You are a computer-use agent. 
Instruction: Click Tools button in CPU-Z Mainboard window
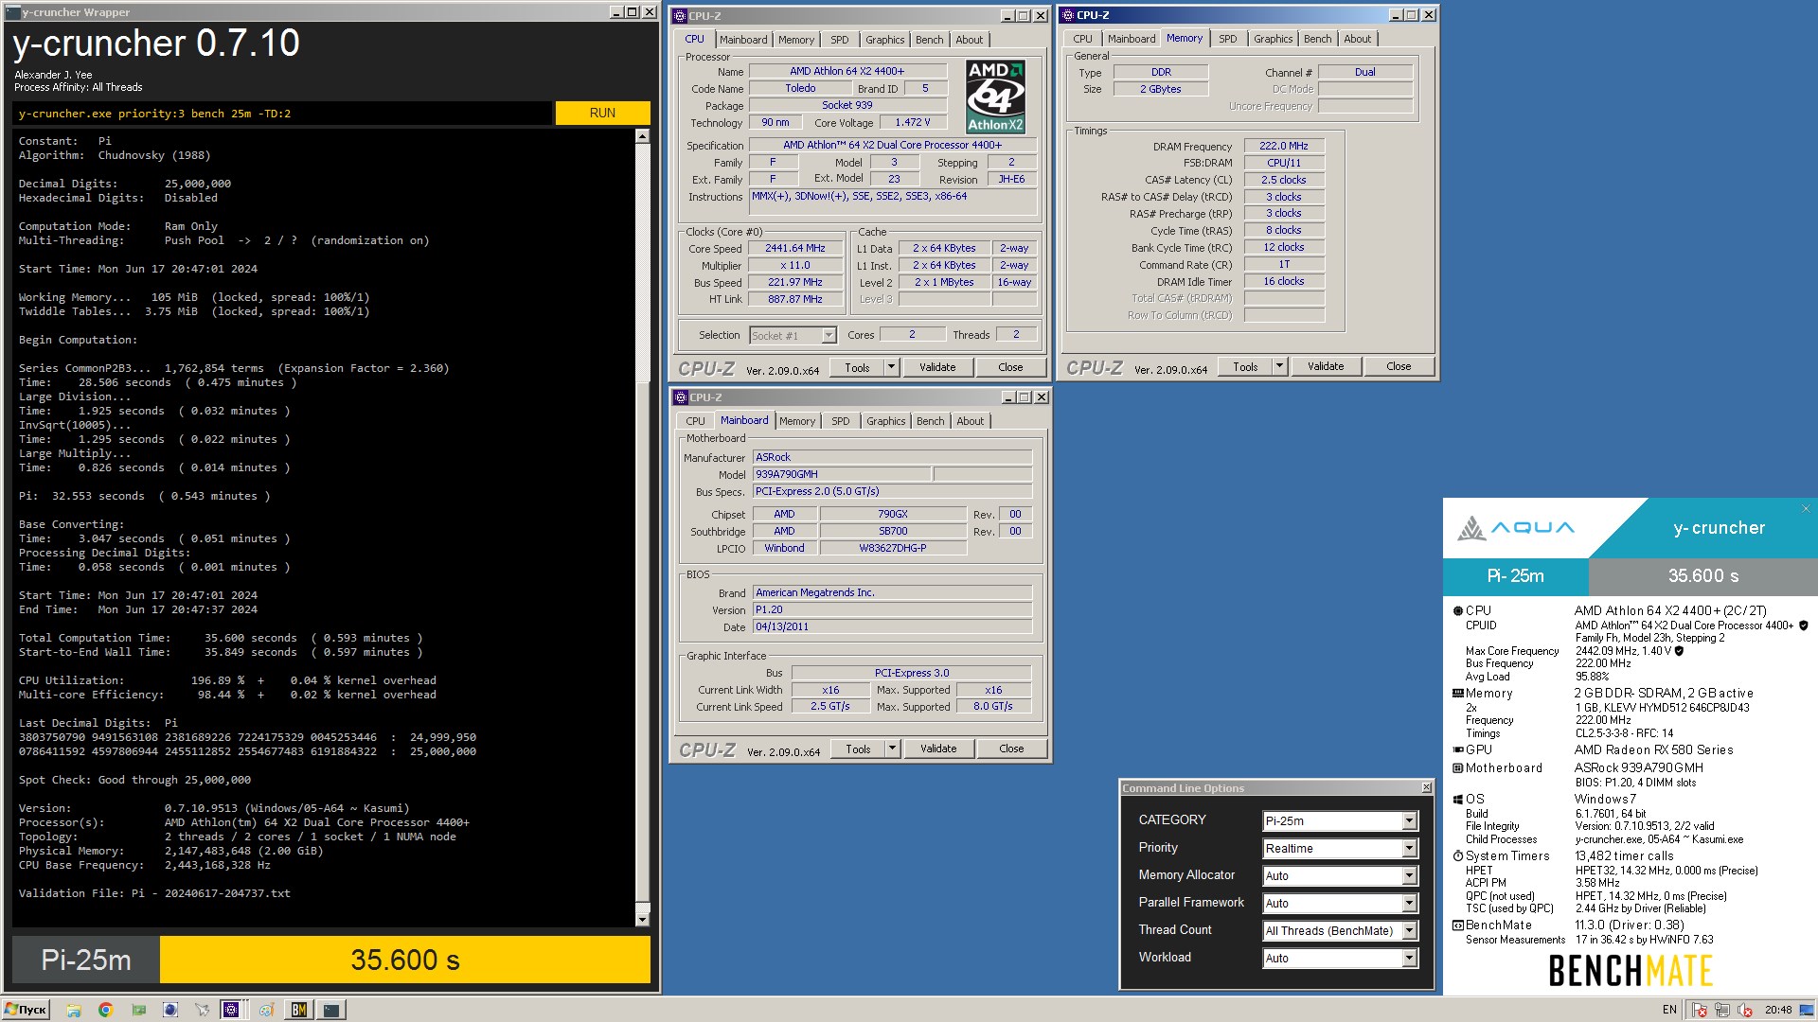(x=858, y=749)
